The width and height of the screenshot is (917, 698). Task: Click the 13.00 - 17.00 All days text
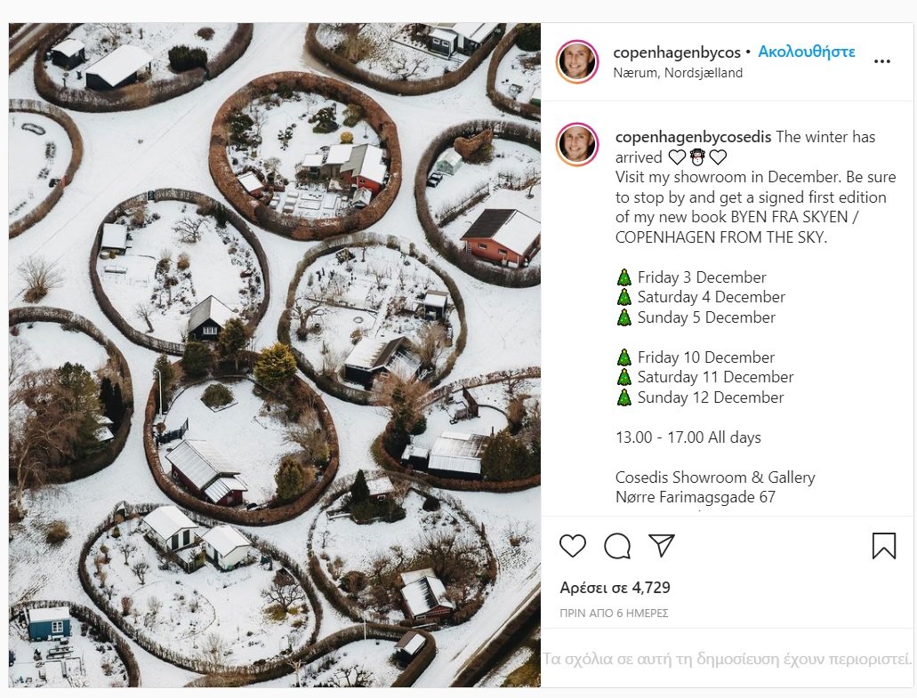click(688, 437)
